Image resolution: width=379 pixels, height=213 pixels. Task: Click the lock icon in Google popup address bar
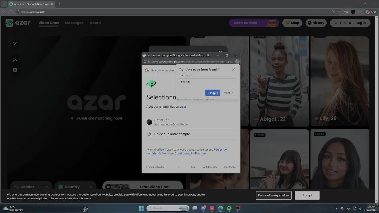coord(144,62)
